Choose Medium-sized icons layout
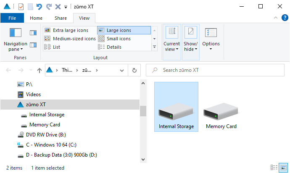 coord(70,39)
